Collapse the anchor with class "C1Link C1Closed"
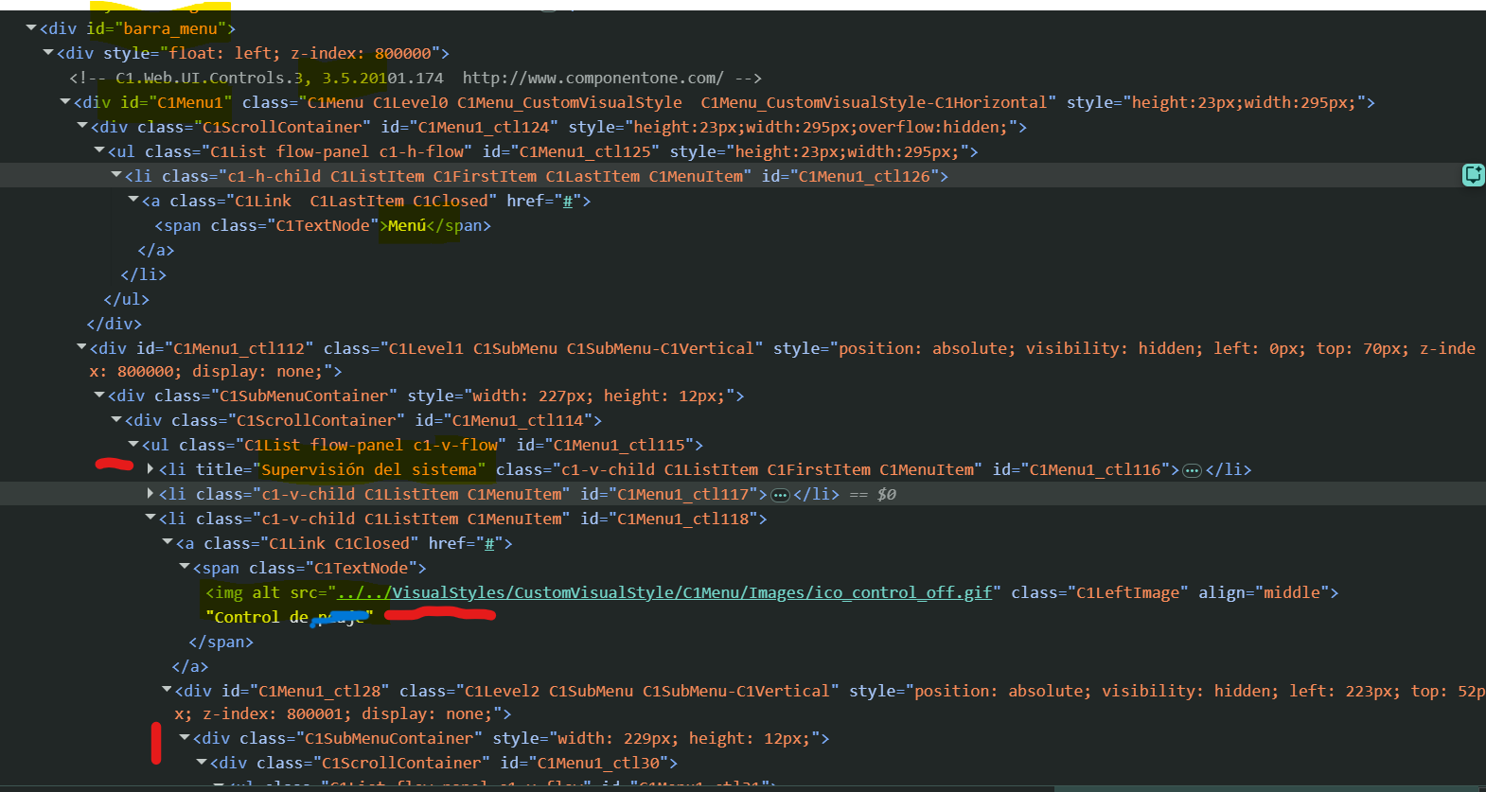The image size is (1486, 792). tap(168, 543)
